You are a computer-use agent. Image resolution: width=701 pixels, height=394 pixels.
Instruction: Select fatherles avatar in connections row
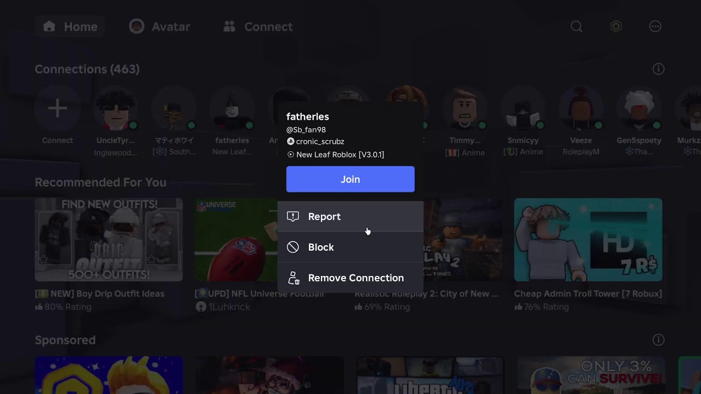pyautogui.click(x=232, y=108)
